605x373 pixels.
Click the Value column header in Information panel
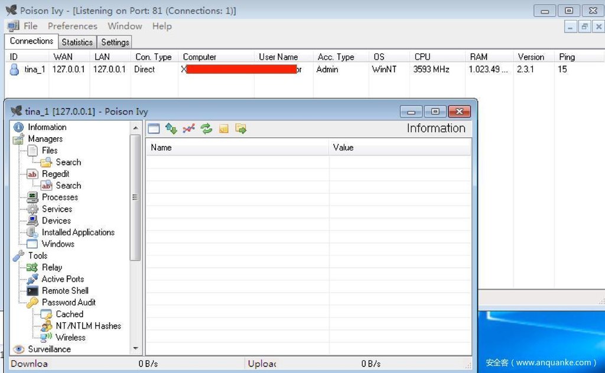400,148
